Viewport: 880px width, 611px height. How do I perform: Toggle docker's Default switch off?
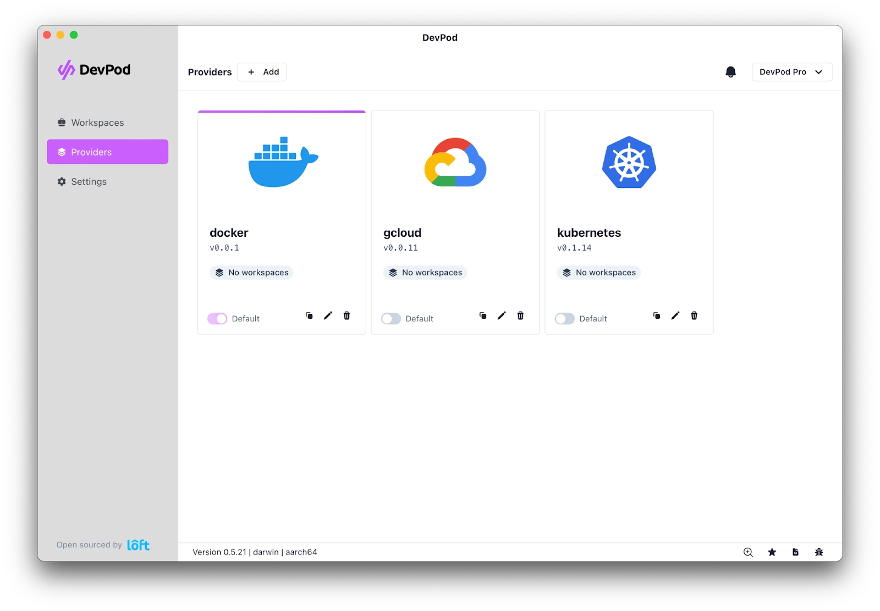(x=217, y=319)
